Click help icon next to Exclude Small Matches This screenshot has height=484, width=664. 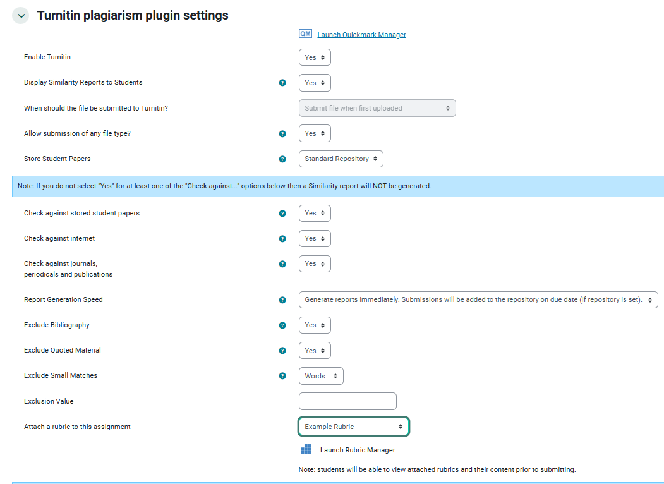point(282,376)
